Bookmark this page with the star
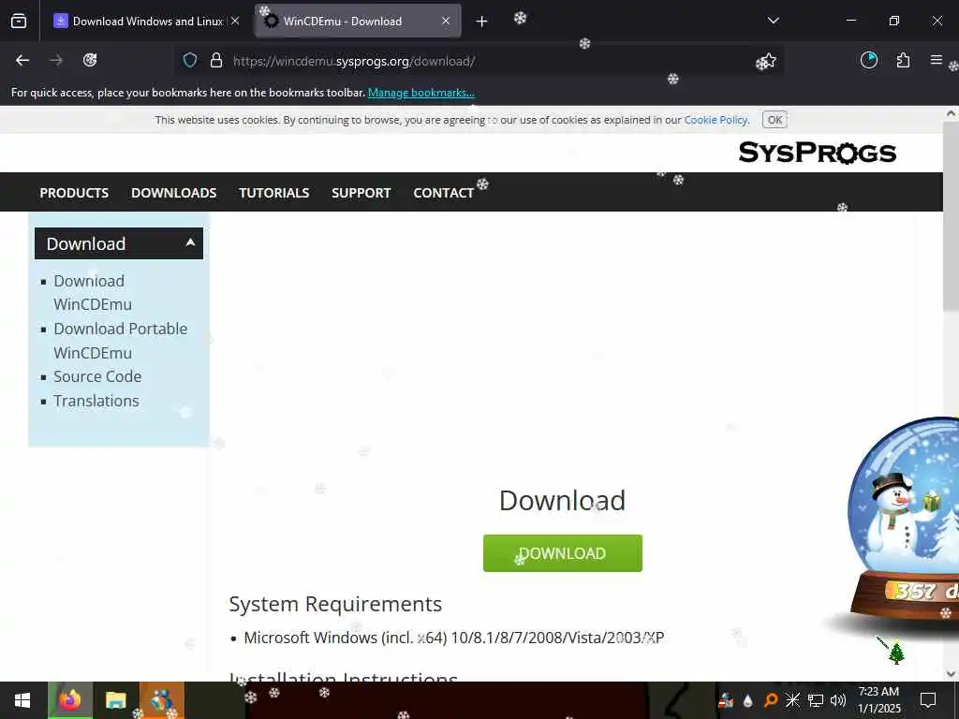The width and height of the screenshot is (959, 719). tap(767, 61)
